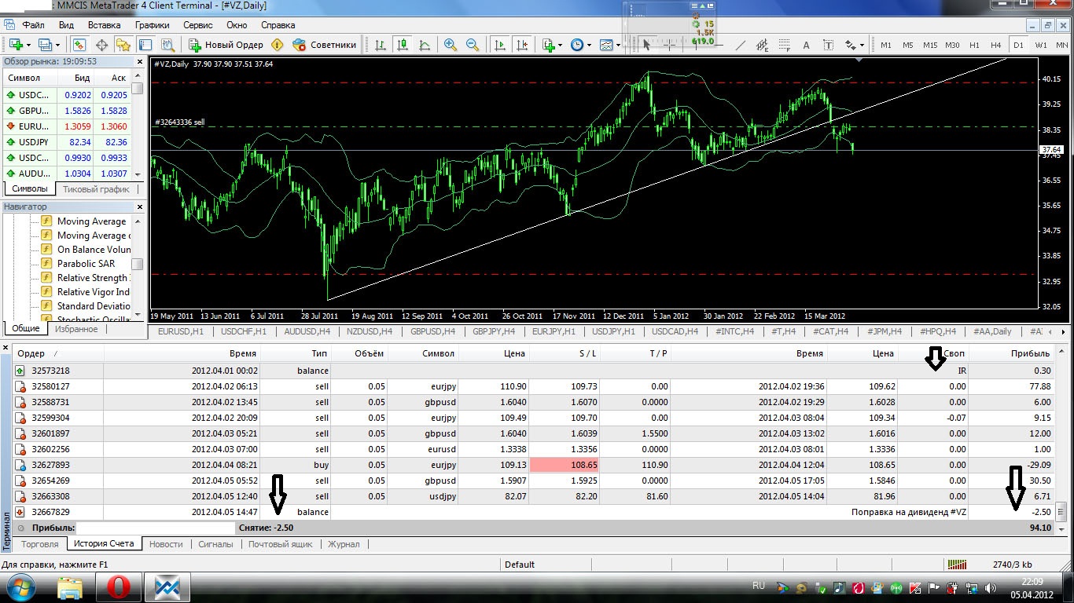Screen dimensions: 1074x603
Task: Select the M1 timeframe button
Action: coord(886,45)
